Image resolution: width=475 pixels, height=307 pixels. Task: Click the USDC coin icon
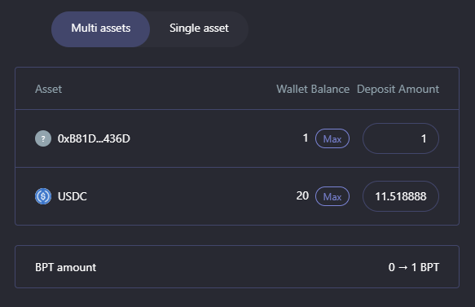click(43, 196)
